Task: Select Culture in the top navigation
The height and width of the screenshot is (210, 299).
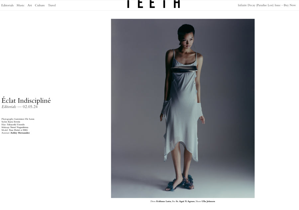Action: point(40,5)
